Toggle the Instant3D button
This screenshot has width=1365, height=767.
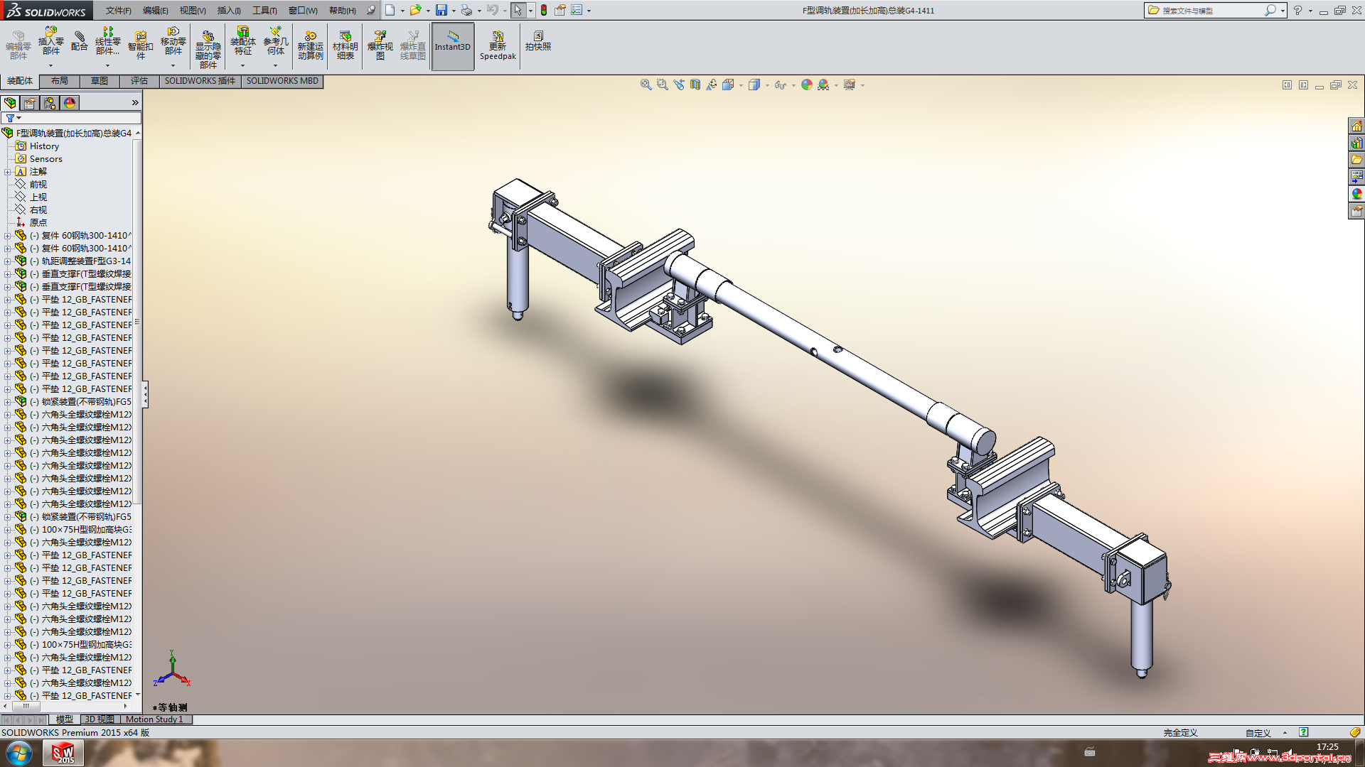(453, 45)
